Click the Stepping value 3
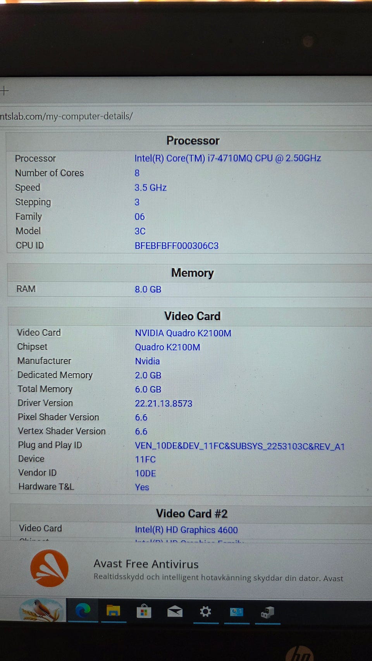The width and height of the screenshot is (372, 661). [x=137, y=202]
